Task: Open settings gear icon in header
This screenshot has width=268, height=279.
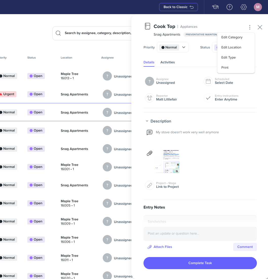Action: coord(243,7)
